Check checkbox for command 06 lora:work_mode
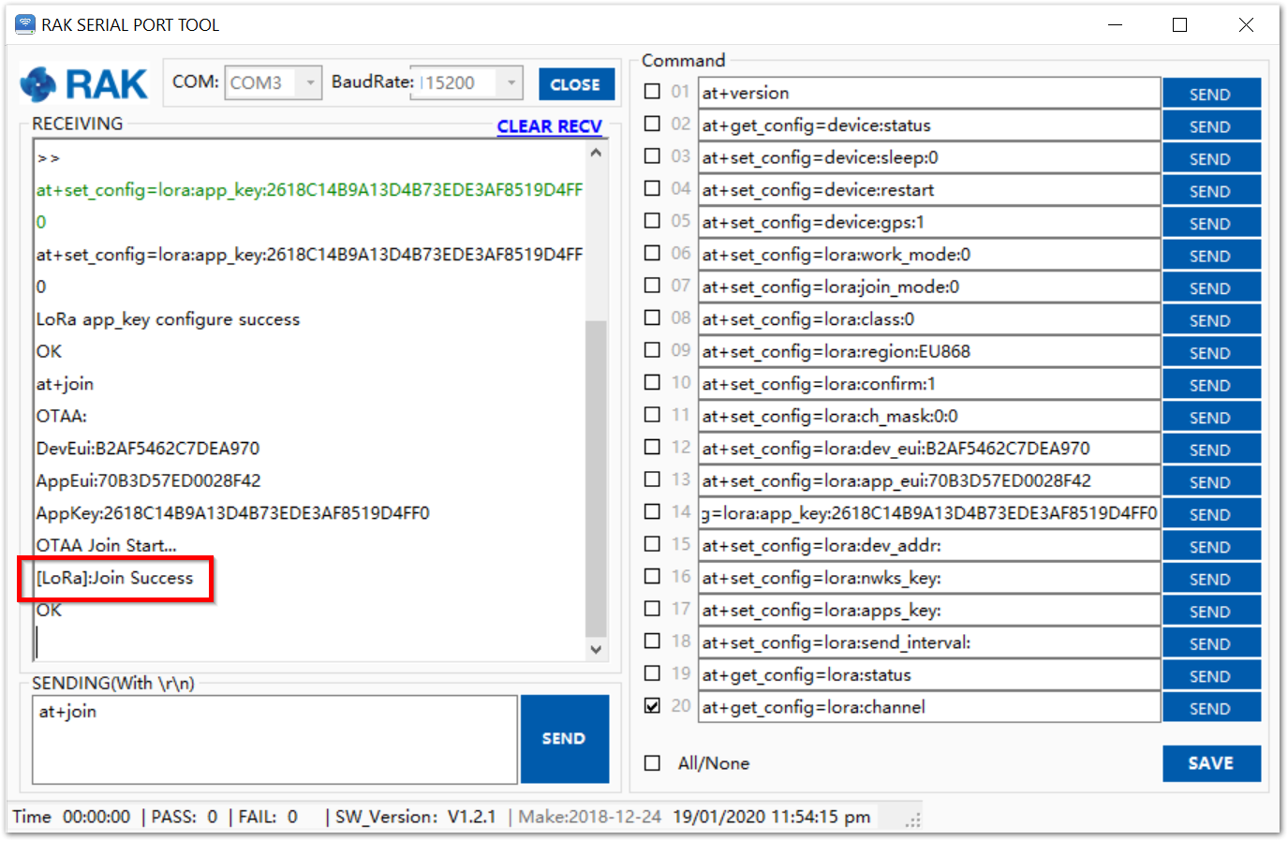Screen dimensions: 1288x841 [652, 253]
